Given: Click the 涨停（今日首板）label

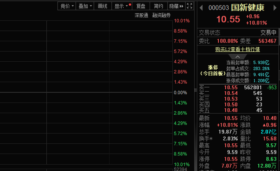Looking at the screenshot, I should tap(213, 70).
